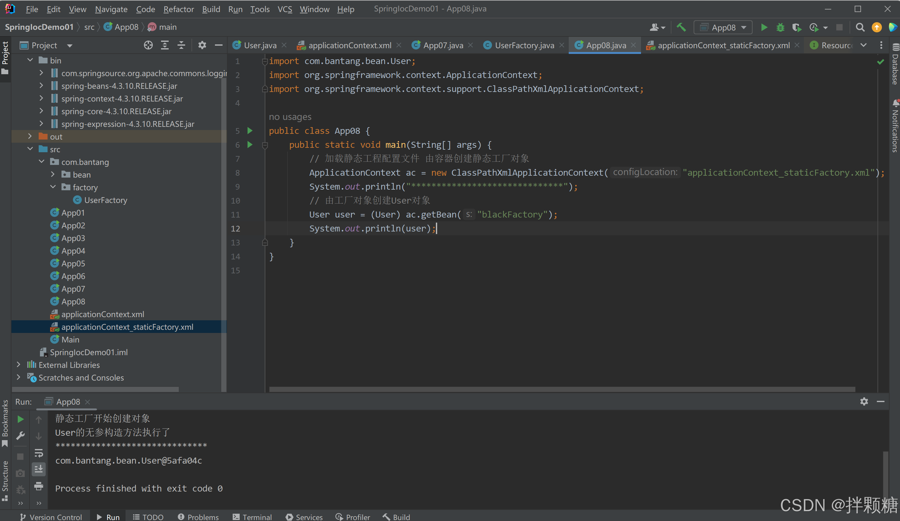Toggle fold on main method
900x521 pixels.
coord(265,145)
